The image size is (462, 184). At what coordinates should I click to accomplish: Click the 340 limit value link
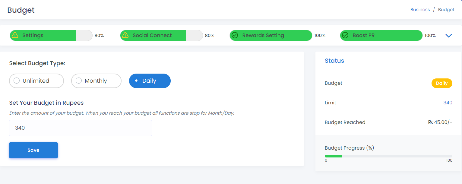point(448,103)
